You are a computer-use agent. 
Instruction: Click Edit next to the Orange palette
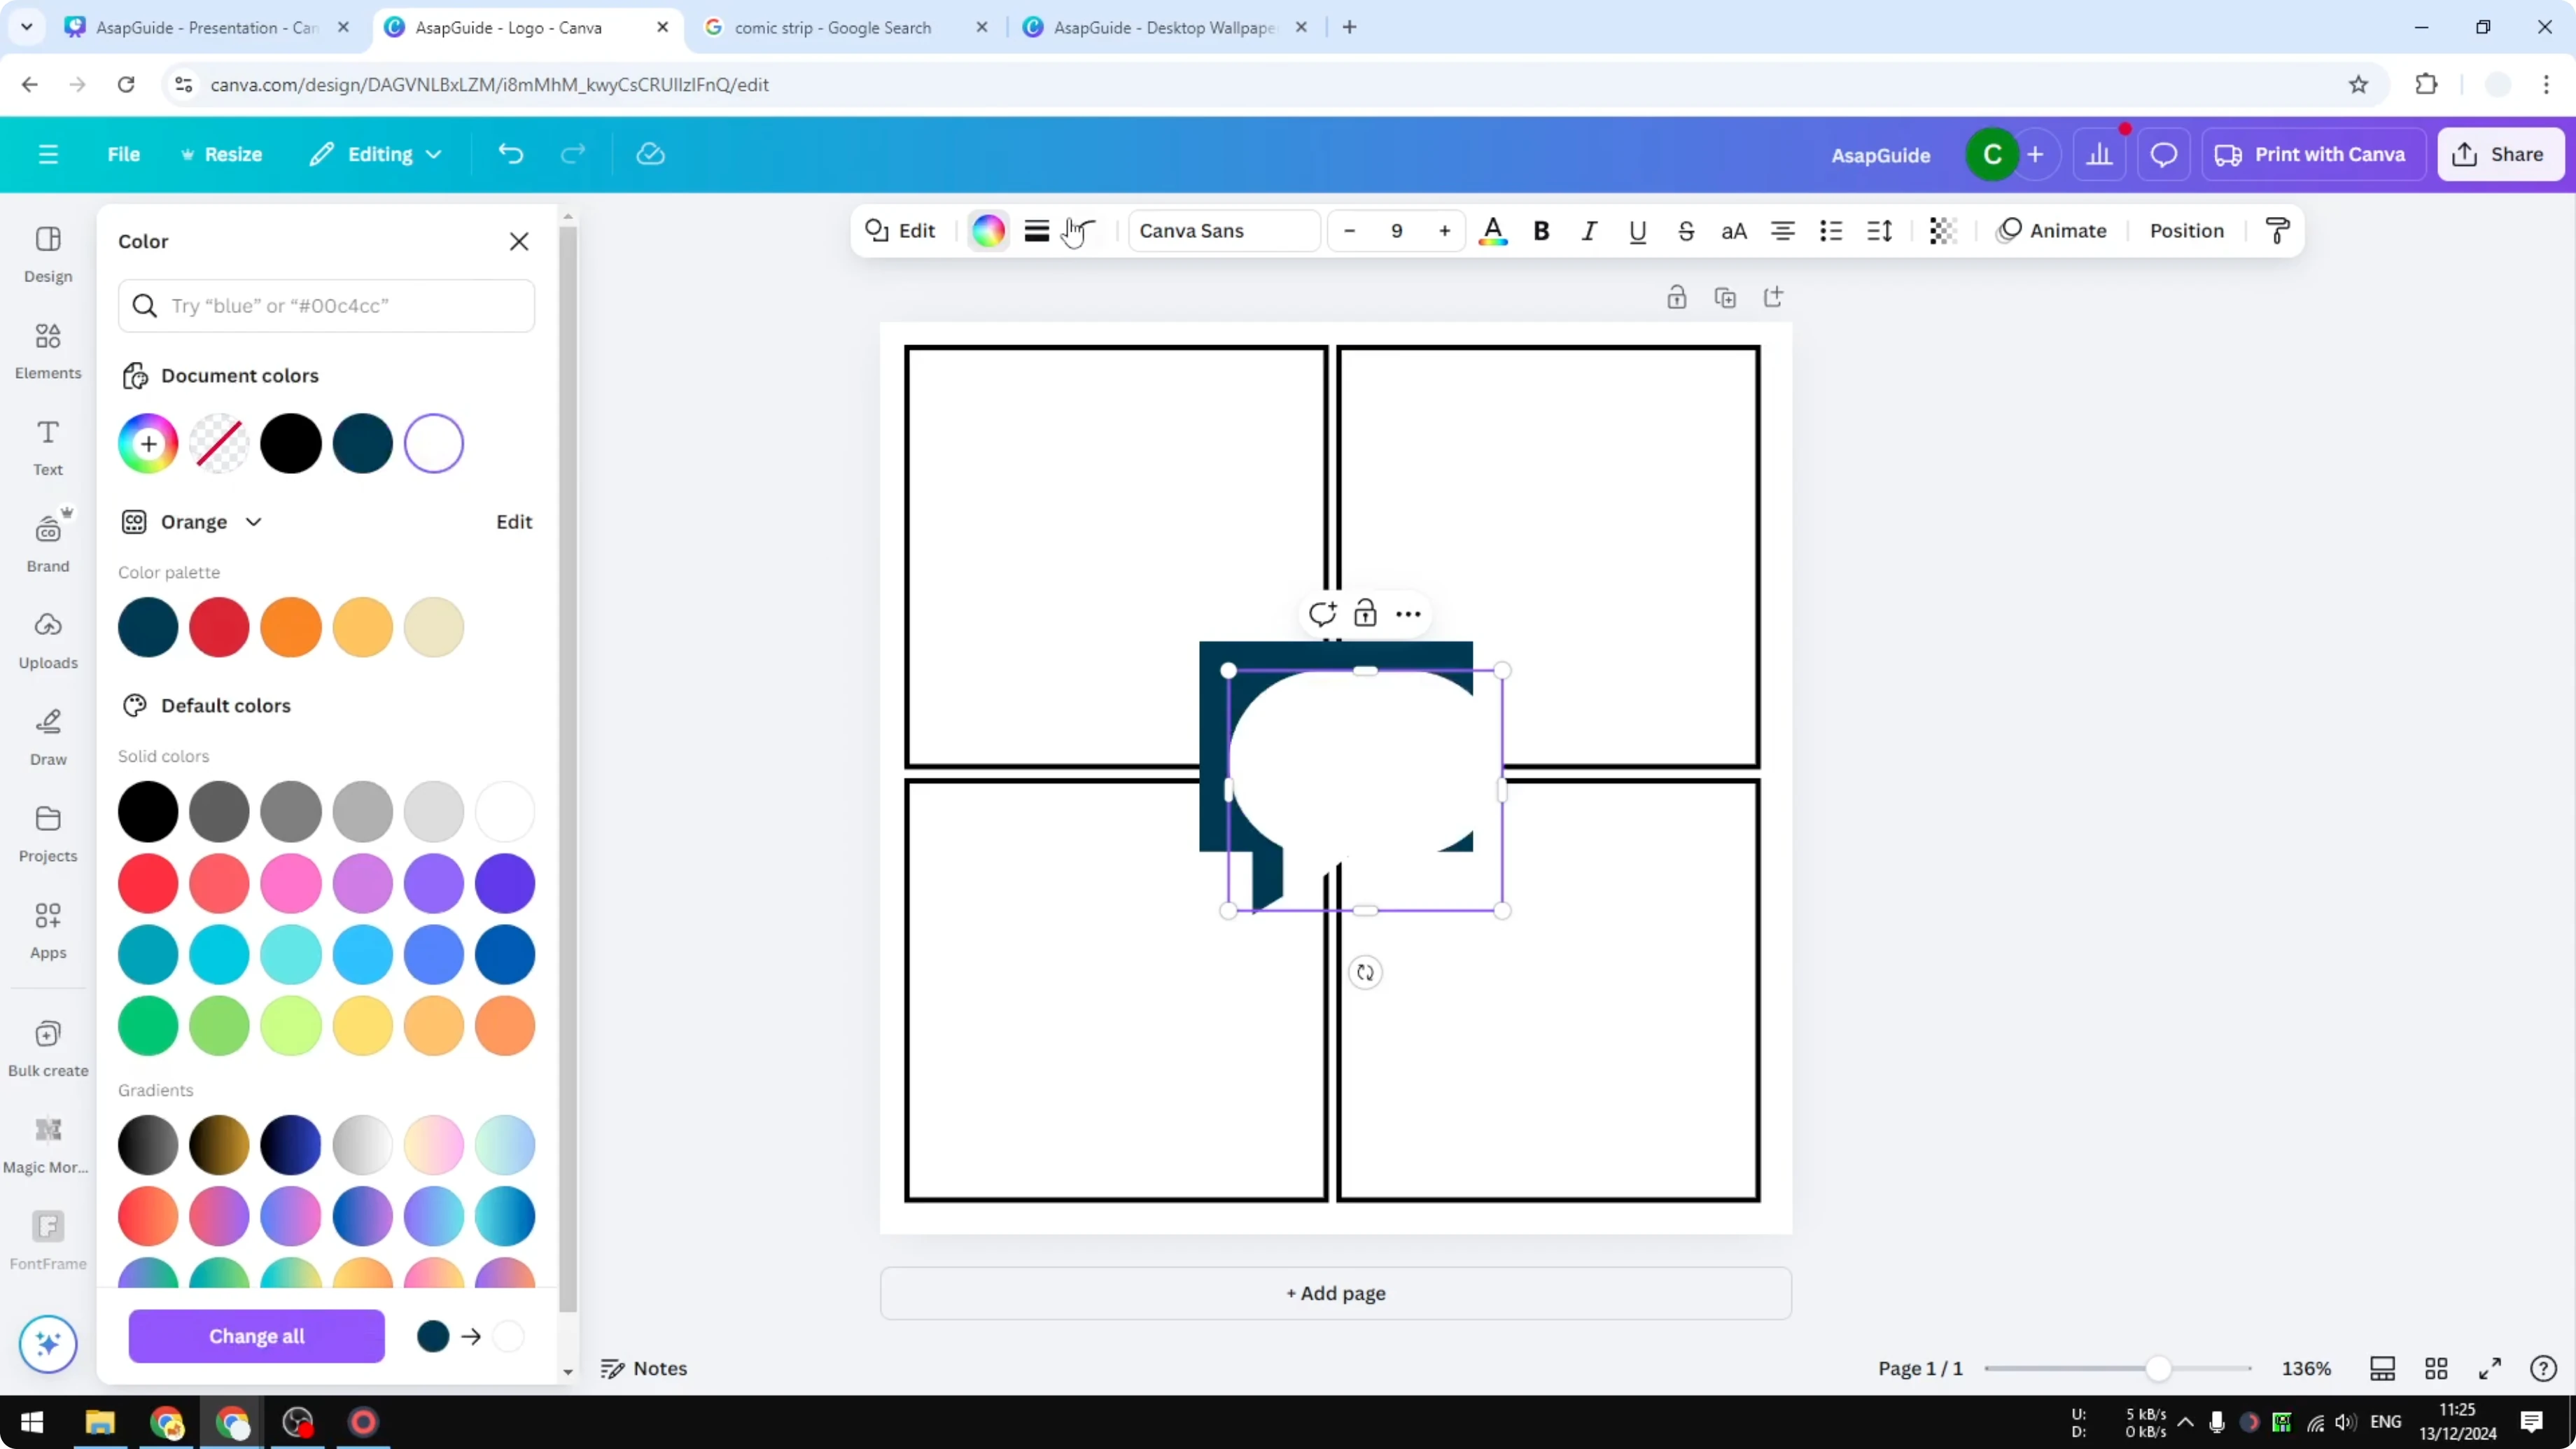[x=513, y=521]
